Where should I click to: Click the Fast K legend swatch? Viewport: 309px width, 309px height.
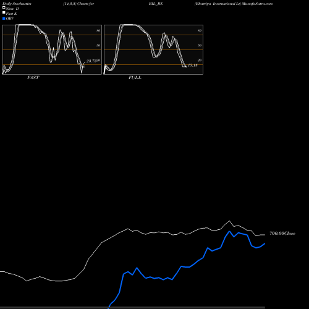tap(4, 12)
